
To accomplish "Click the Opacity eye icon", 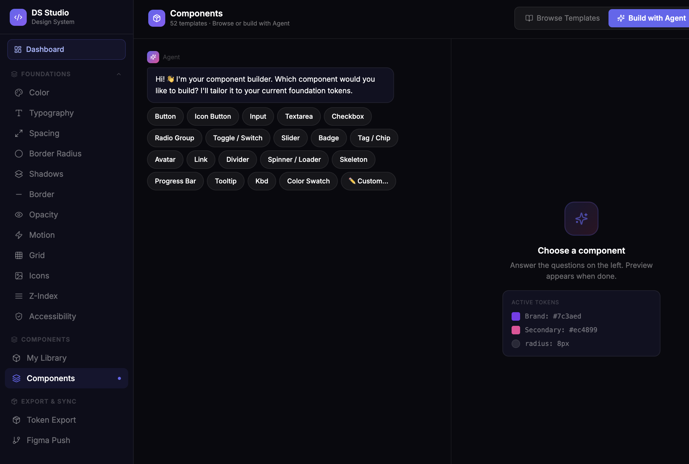I will coord(19,215).
